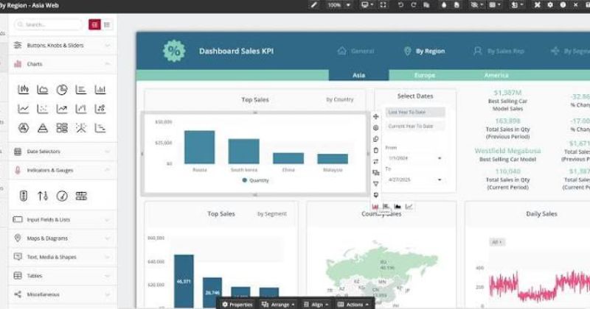Image resolution: width=590 pixels, height=309 pixels.
Task: Click the settings gear in top toolbar
Action: tap(550, 5)
